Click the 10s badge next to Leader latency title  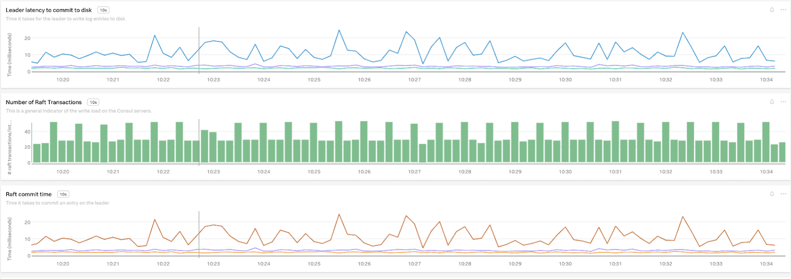pos(103,10)
